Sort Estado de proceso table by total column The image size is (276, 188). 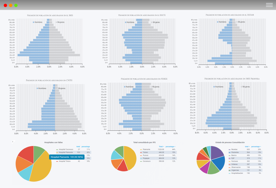pyautogui.click(x=247, y=146)
